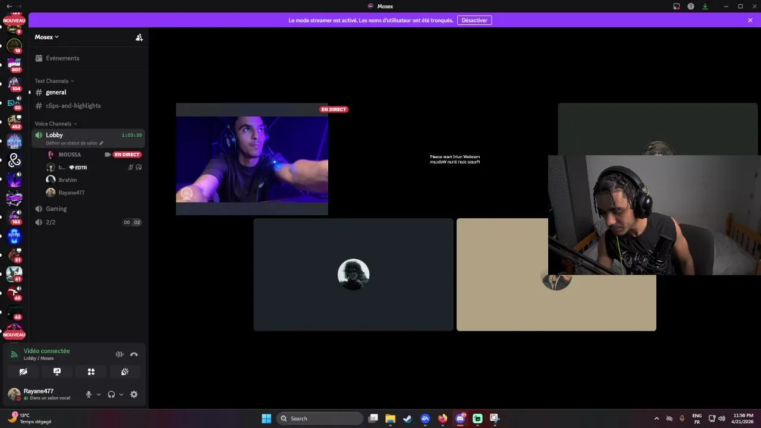761x428 pixels.
Task: Open noise suppression settings waveform icon
Action: click(x=120, y=354)
